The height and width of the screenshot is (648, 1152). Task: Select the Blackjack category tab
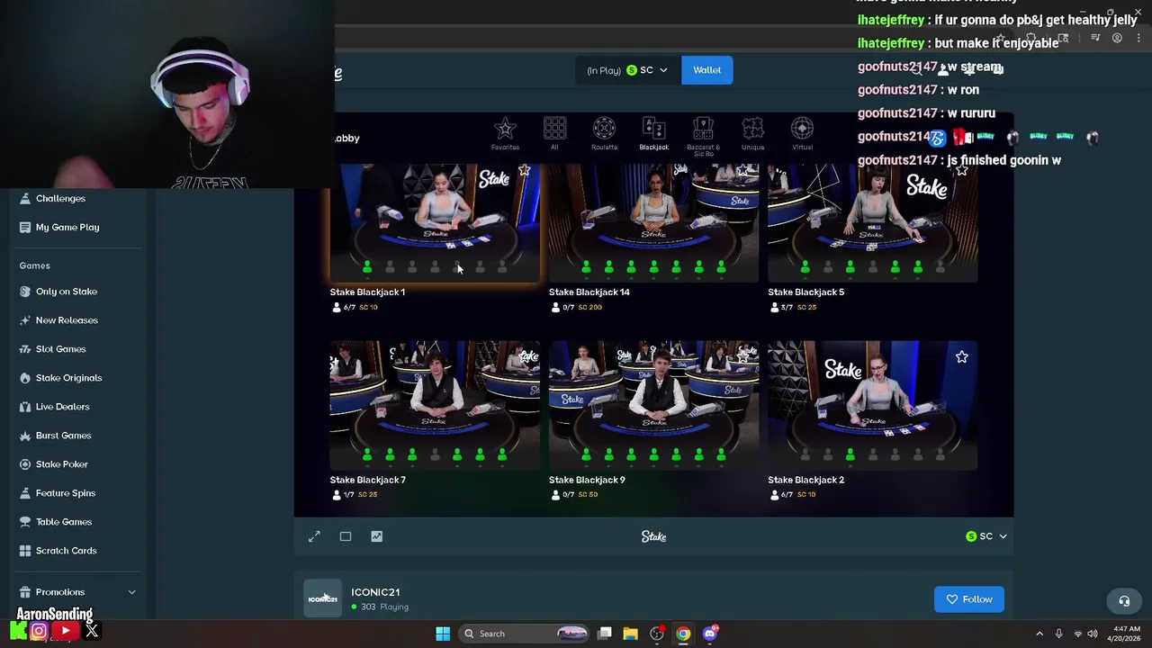point(653,133)
